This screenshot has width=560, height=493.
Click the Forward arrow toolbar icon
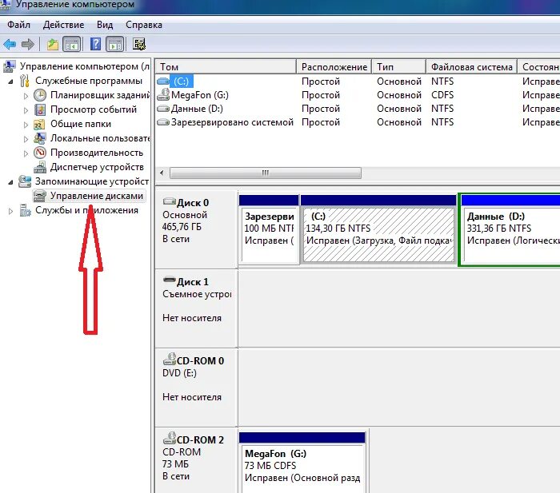(x=27, y=45)
